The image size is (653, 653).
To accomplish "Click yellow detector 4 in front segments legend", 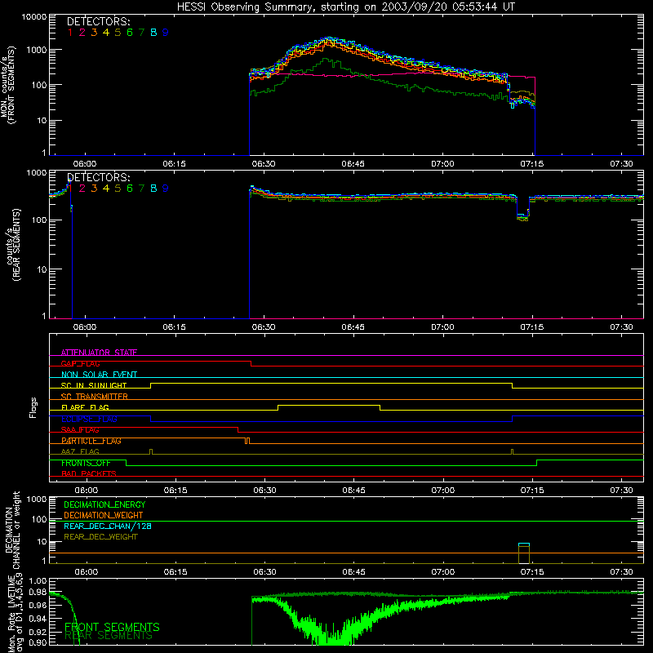I will [106, 33].
